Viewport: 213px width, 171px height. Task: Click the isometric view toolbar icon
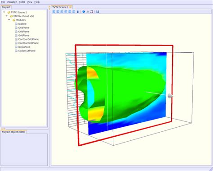(78, 12)
